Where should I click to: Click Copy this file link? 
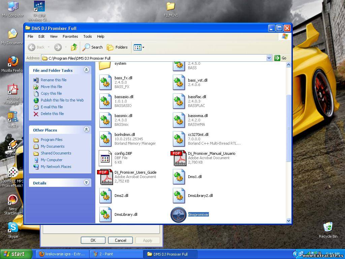(51, 93)
